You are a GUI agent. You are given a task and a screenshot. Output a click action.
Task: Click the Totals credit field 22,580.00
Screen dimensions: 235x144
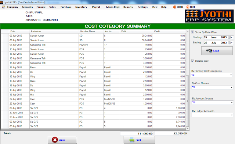tap(171, 133)
